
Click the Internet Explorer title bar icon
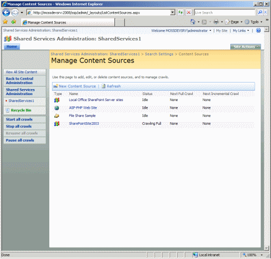point(4,4)
